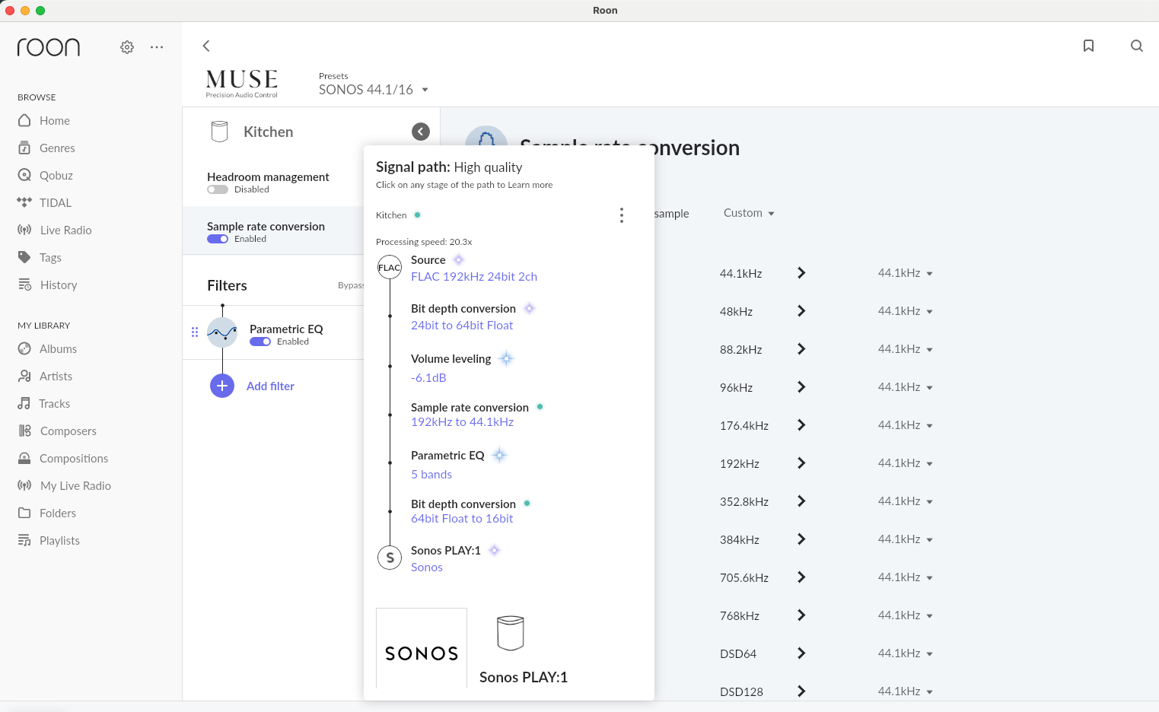
Task: Click the 192kHz to 44.1kHz link
Action: [x=462, y=422]
